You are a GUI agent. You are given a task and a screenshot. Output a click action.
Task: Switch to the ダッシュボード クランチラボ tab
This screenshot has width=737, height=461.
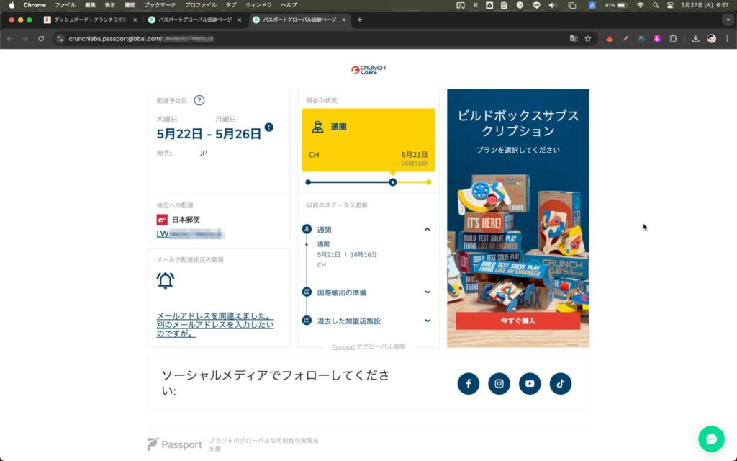[89, 19]
